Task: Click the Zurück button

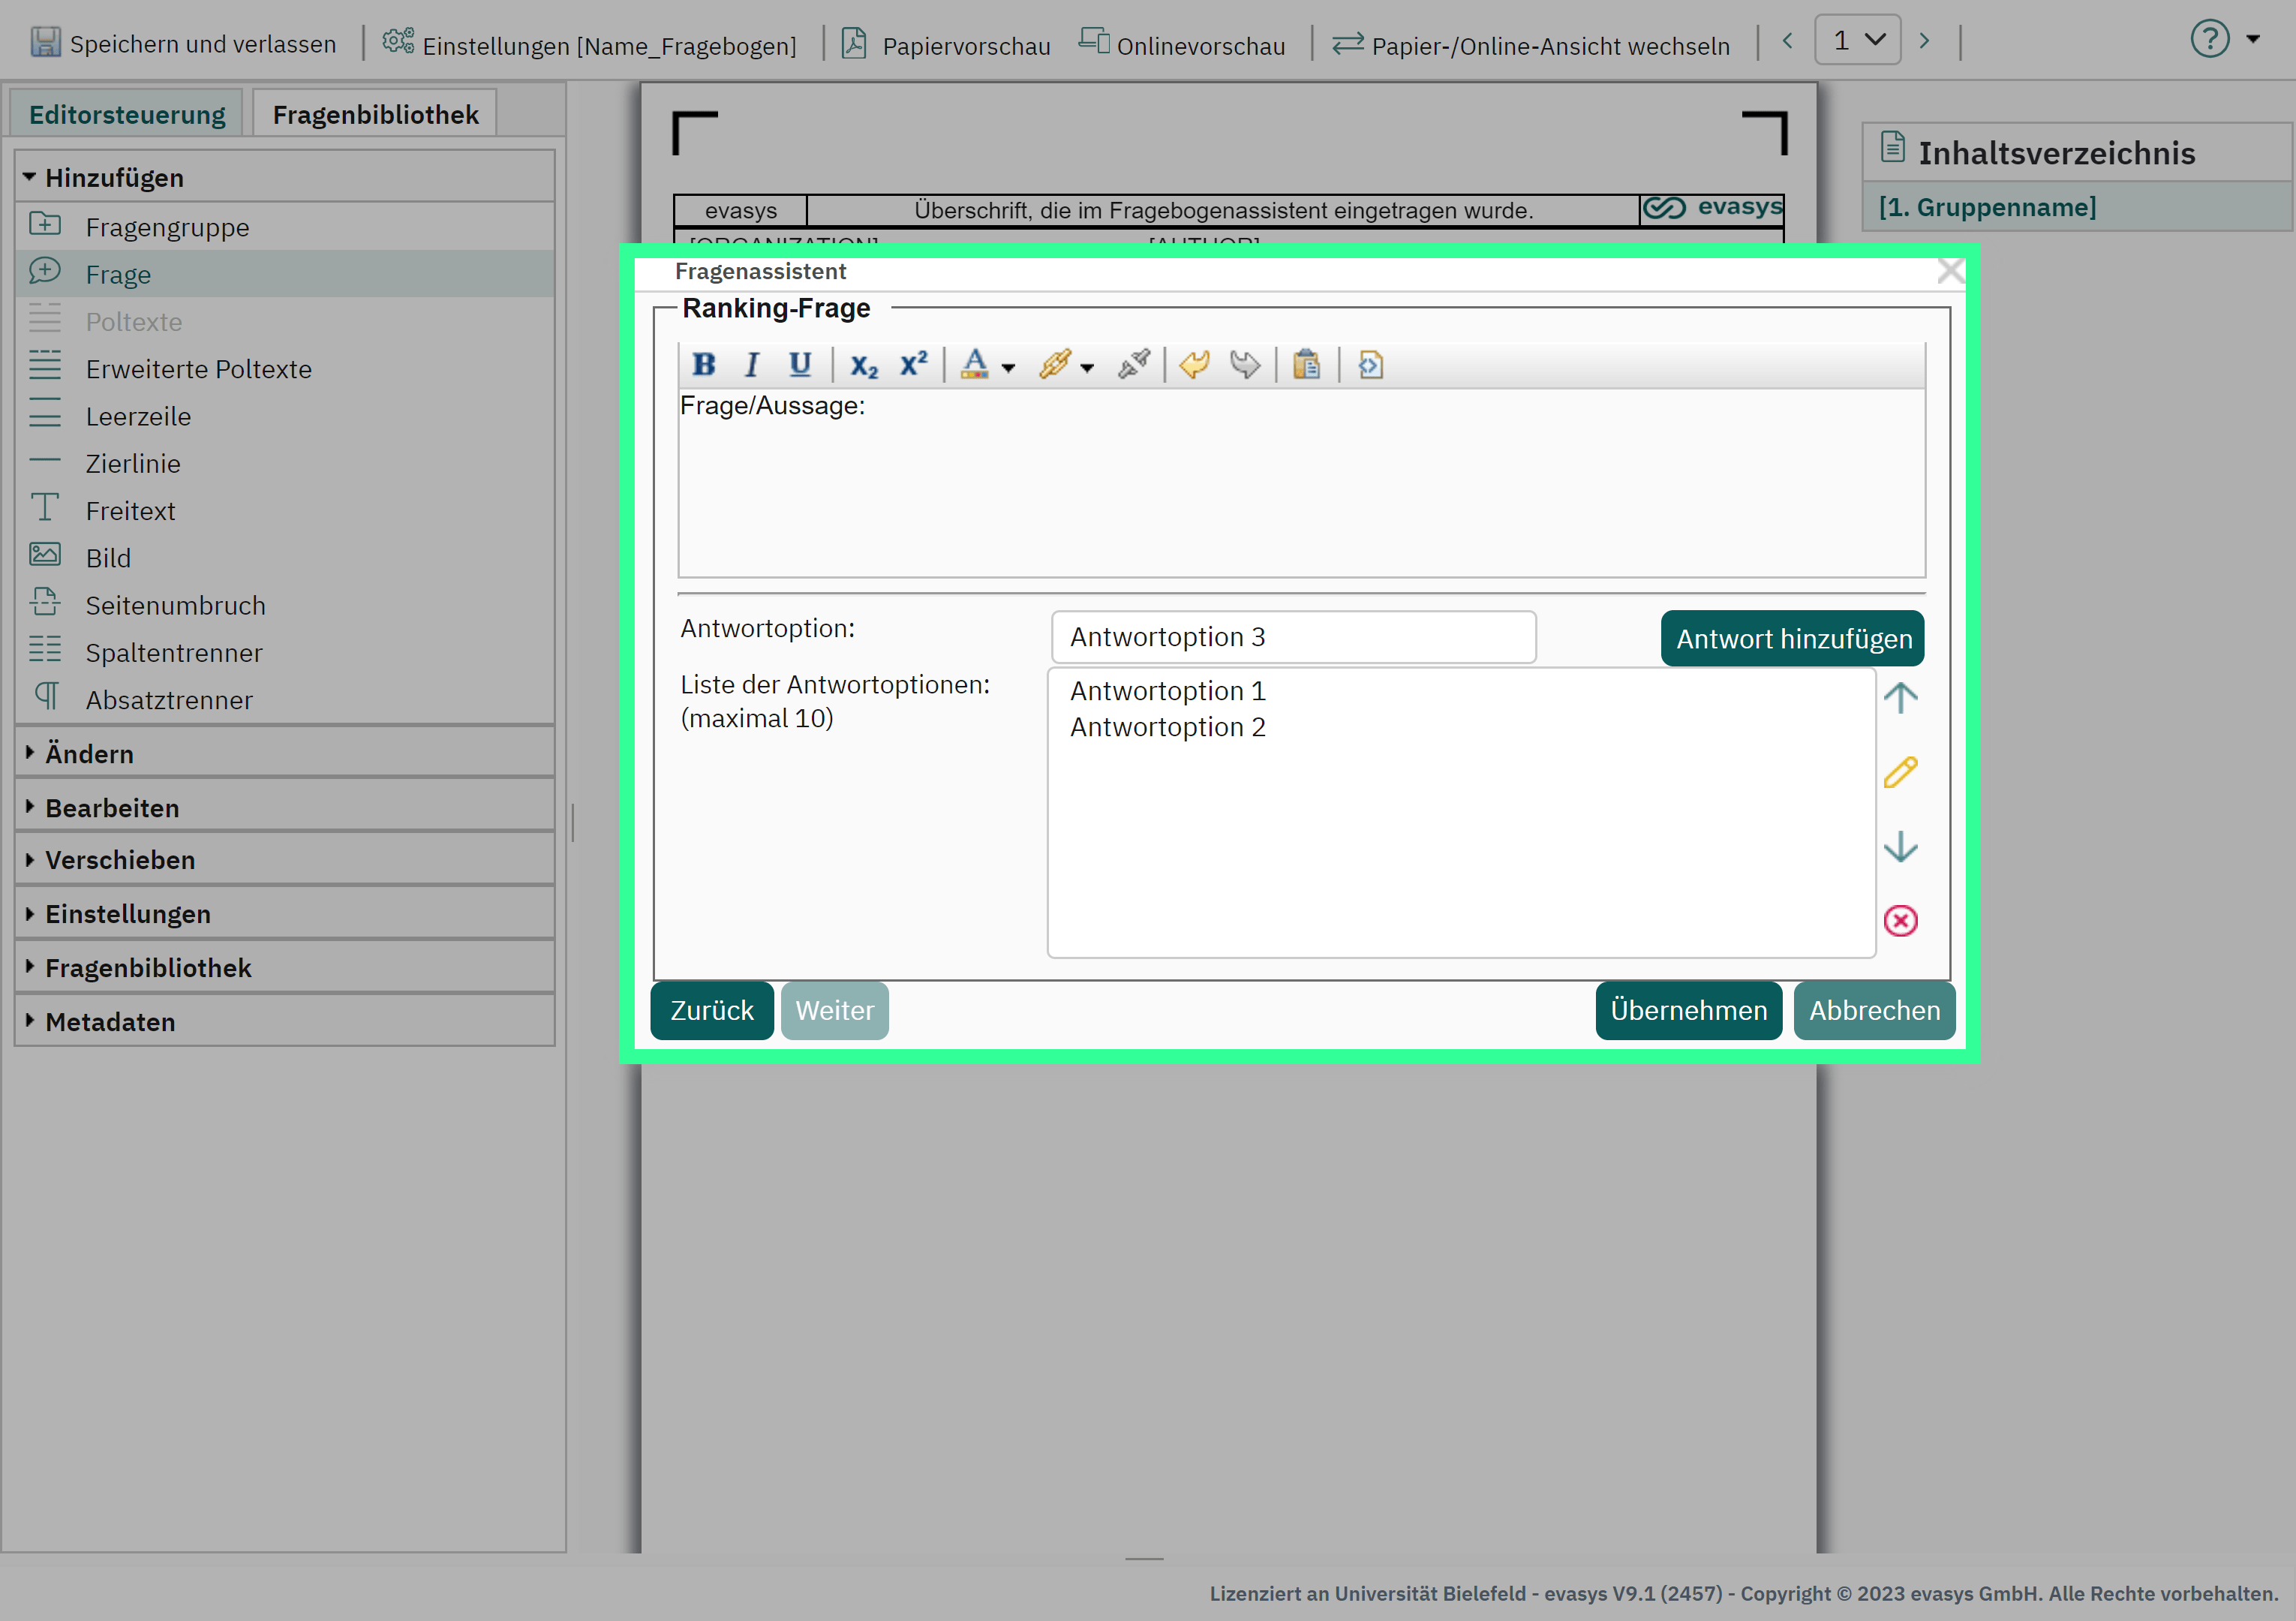Action: (x=712, y=1010)
